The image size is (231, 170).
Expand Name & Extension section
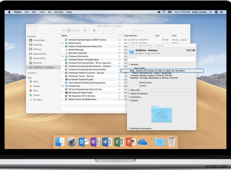(129, 93)
